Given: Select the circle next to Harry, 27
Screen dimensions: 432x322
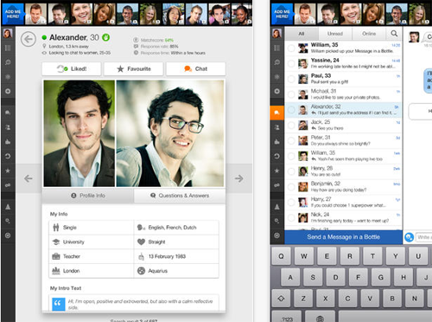Looking at the screenshot, I should [x=291, y=203].
